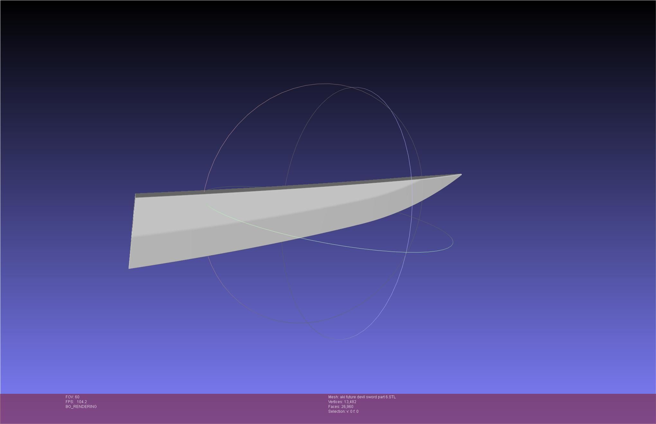The width and height of the screenshot is (656, 424).
Task: Select the Selection: v: 0 f: 0 line
Action: [343, 411]
